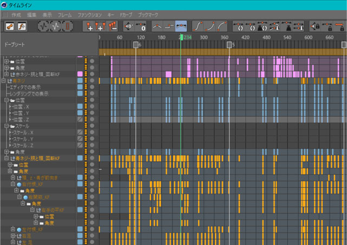Click the green current-frame marker at 234

(181, 38)
